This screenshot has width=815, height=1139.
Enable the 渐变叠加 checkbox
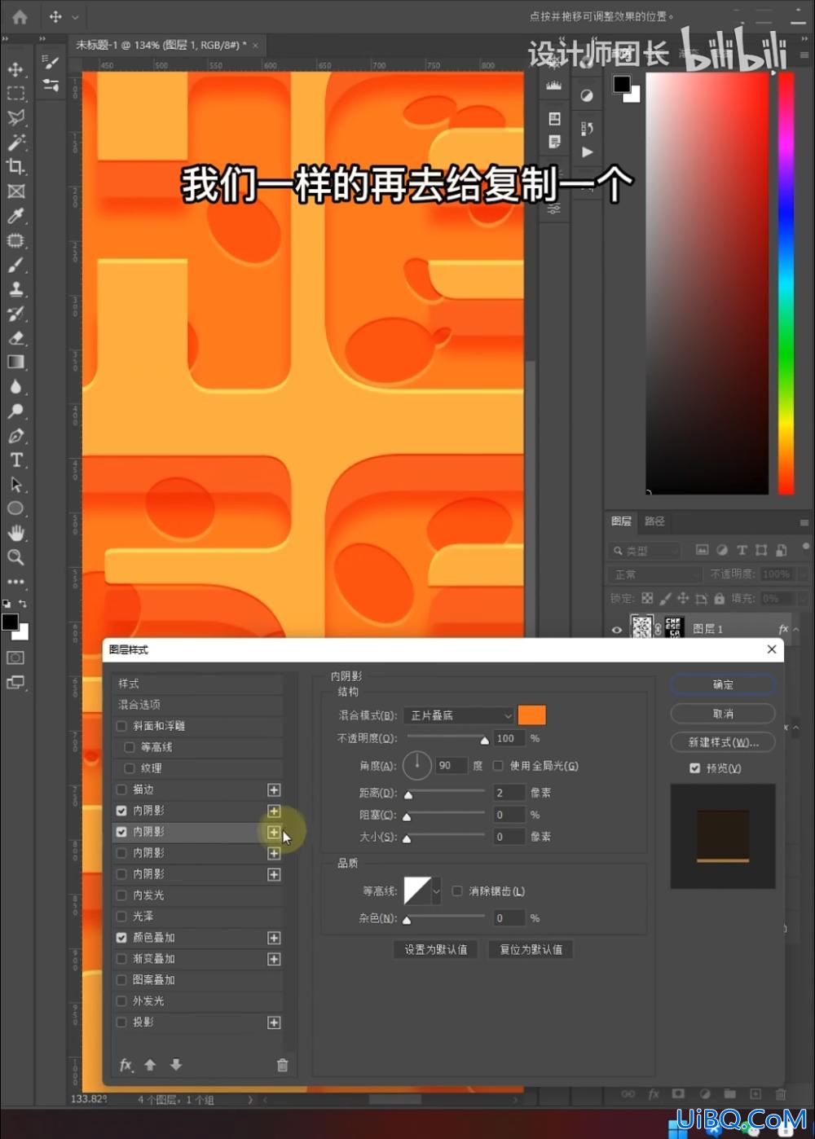(121, 959)
